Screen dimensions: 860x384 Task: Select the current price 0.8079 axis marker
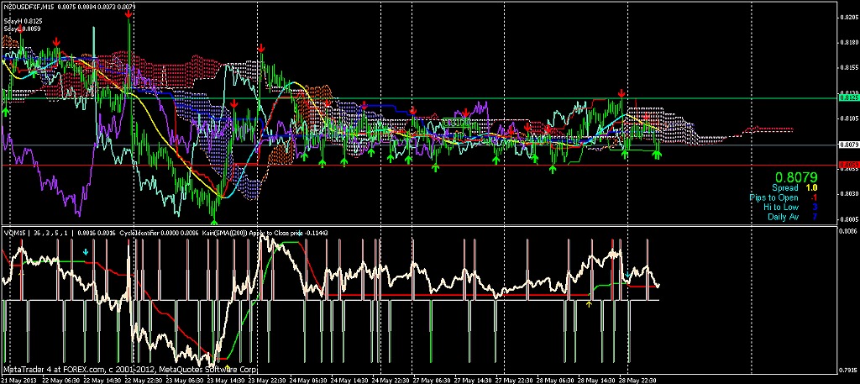[x=848, y=145]
